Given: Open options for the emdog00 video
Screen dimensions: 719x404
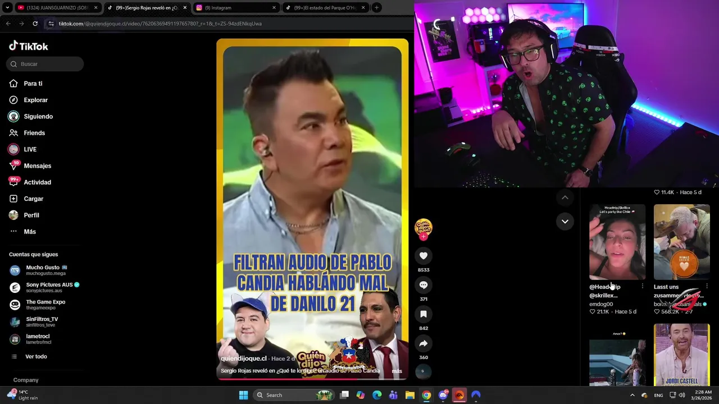Looking at the screenshot, I should tap(643, 287).
